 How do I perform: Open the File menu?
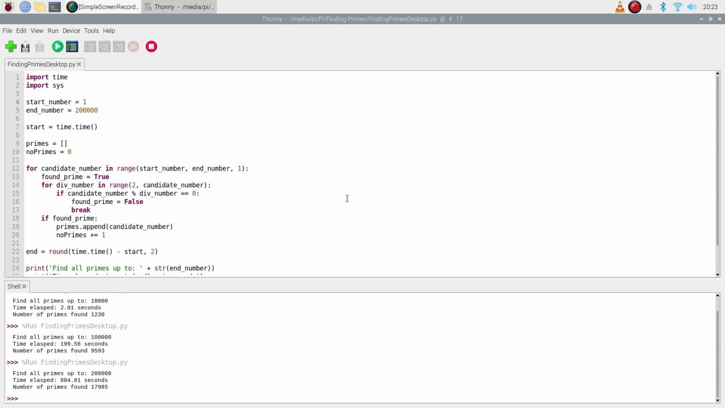coord(7,31)
